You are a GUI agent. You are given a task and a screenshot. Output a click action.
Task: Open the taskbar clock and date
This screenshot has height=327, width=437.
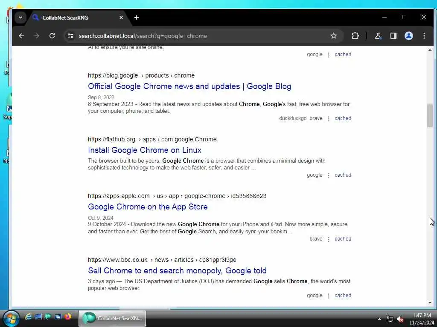(421, 319)
